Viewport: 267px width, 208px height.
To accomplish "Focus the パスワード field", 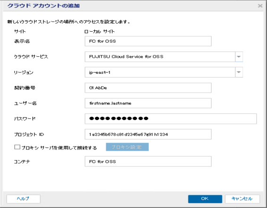I will click(171, 119).
